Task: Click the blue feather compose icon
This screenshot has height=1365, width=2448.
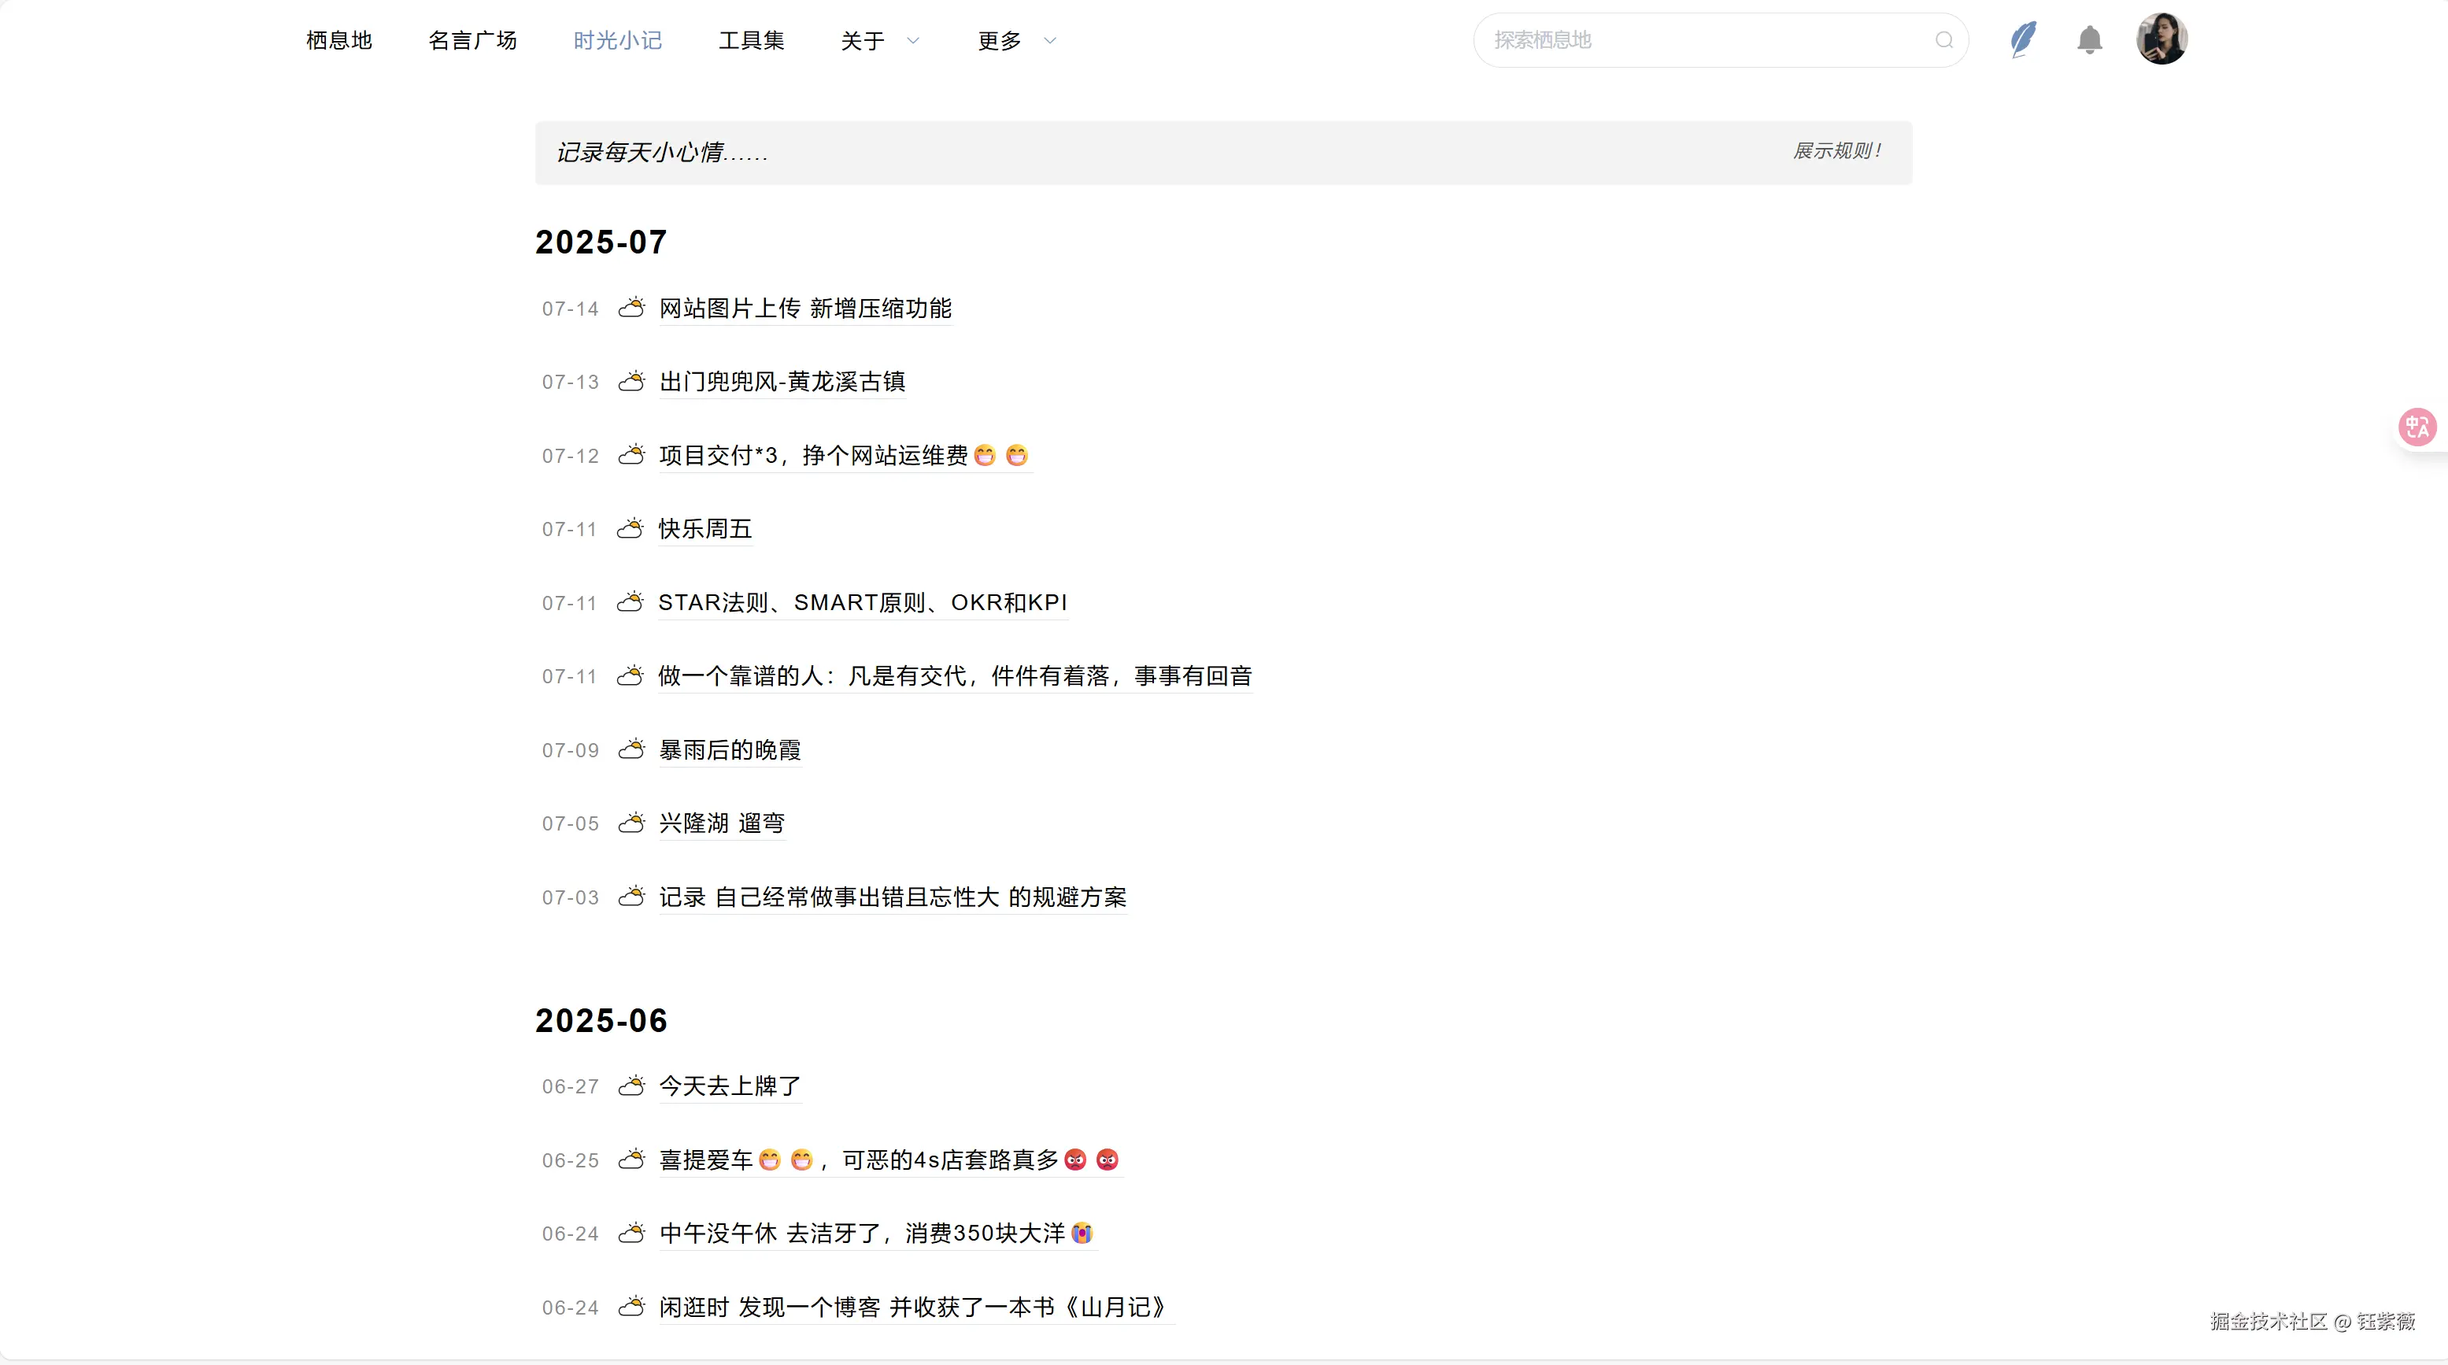Action: pyautogui.click(x=2023, y=40)
